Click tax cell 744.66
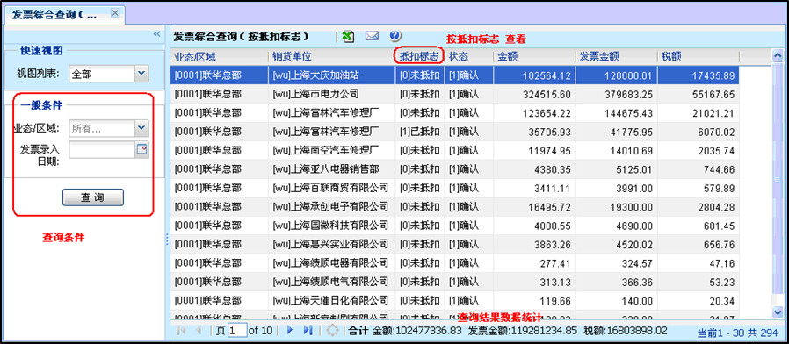 coord(698,169)
